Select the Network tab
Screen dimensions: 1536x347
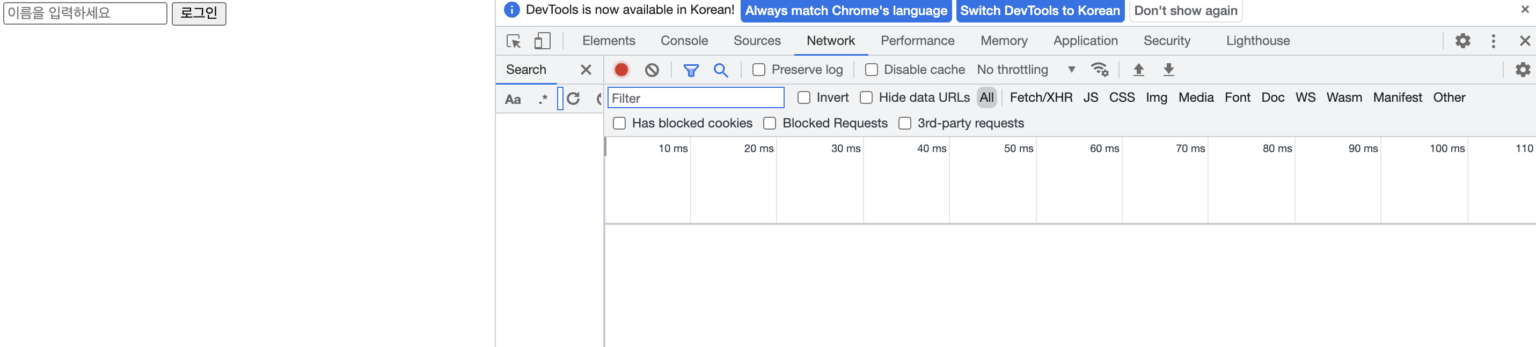[x=831, y=41]
